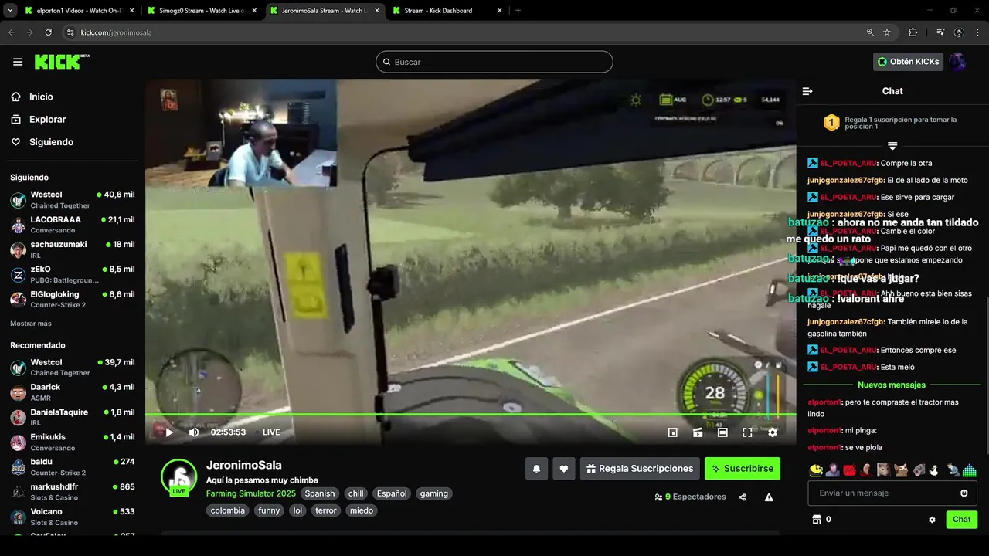Viewport: 989px width, 556px height.
Task: Click Regala Suscripciones button
Action: (640, 469)
